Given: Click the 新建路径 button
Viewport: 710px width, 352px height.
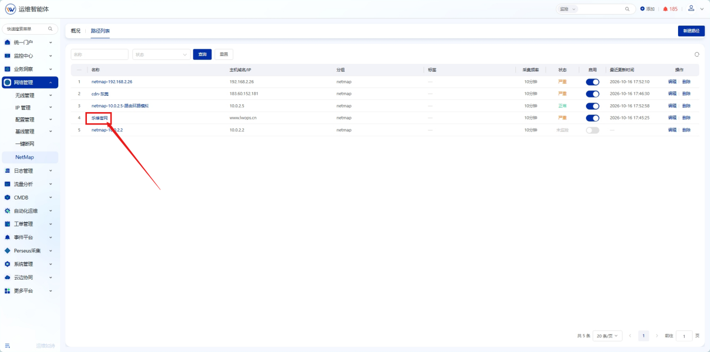Looking at the screenshot, I should (691, 31).
